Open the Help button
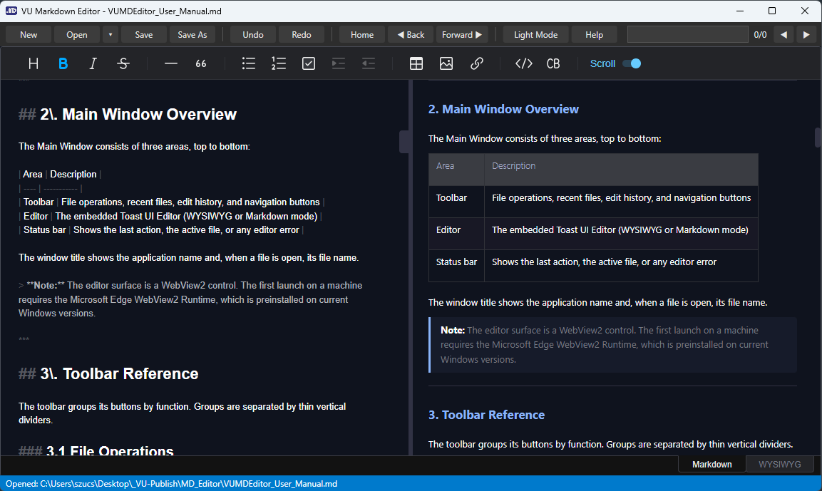 click(x=594, y=35)
